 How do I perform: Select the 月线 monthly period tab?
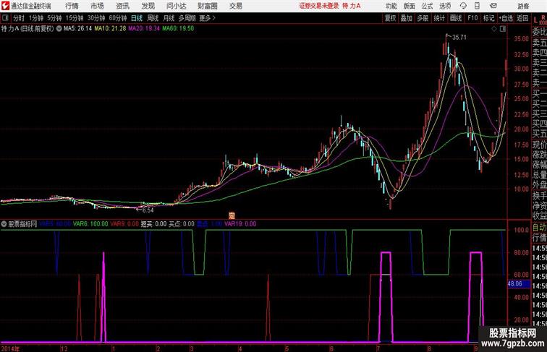[x=169, y=18]
